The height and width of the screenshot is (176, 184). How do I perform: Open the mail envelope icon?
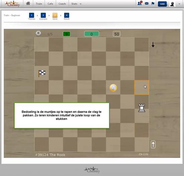click(147, 4)
